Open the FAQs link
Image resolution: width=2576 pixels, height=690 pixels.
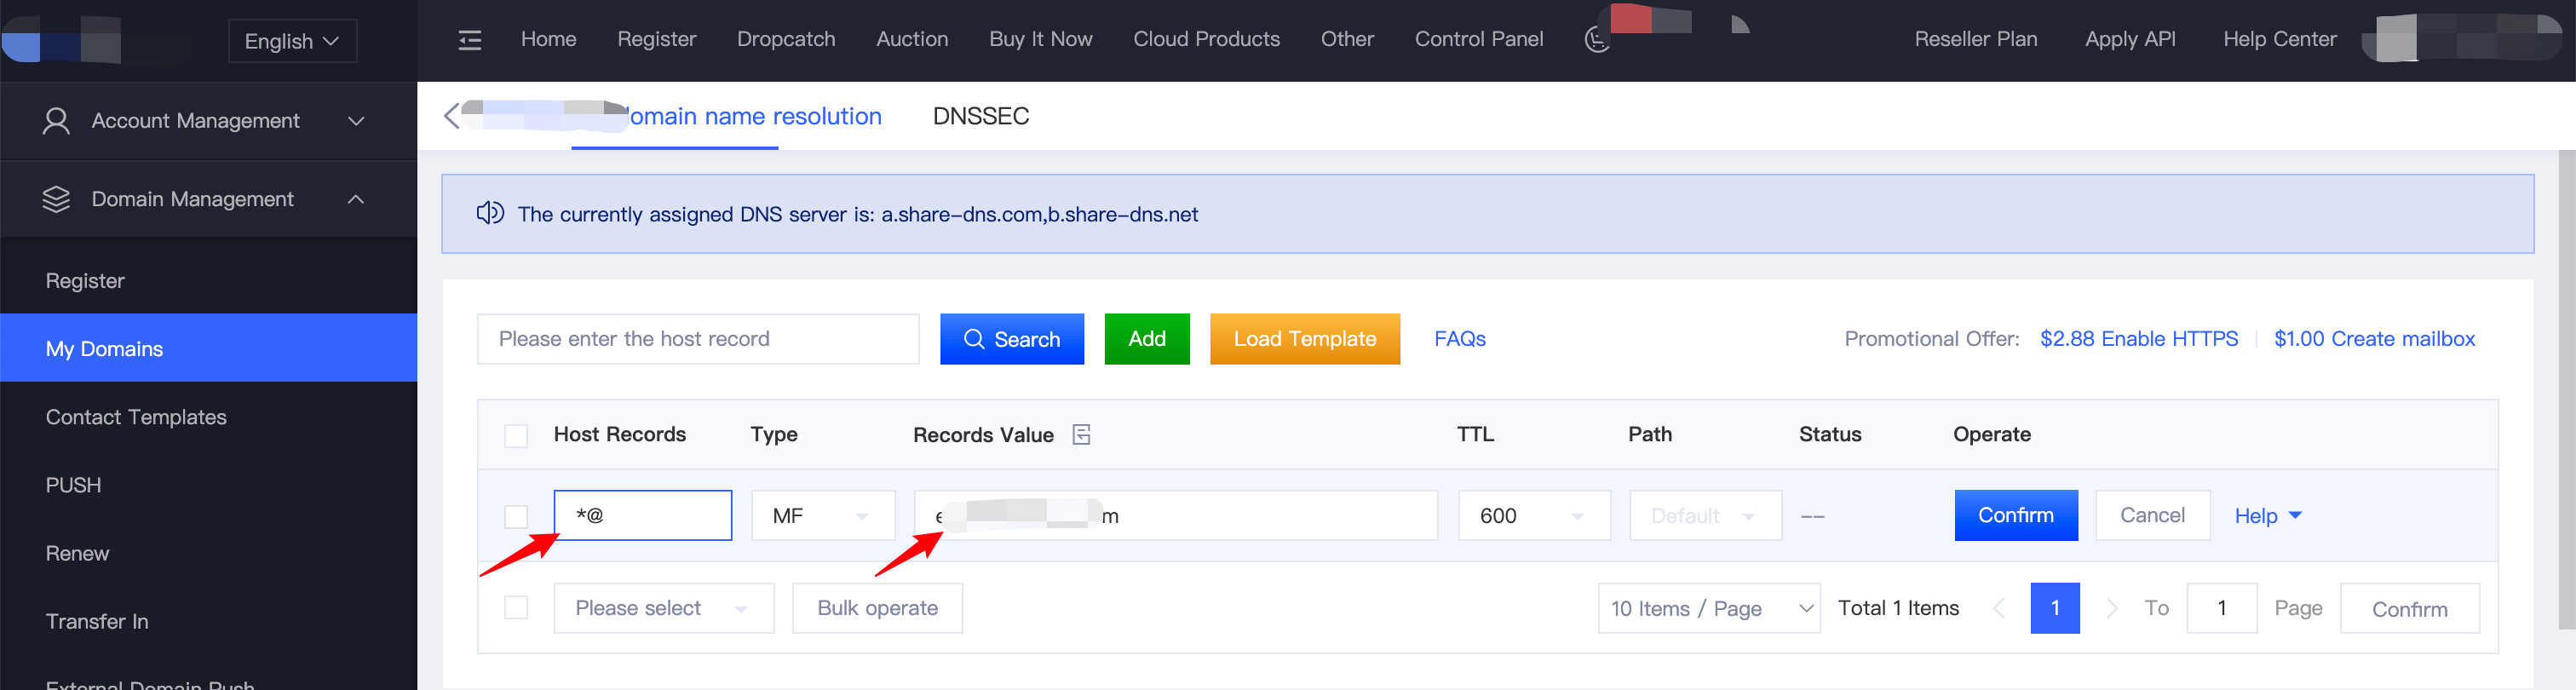click(x=1460, y=339)
